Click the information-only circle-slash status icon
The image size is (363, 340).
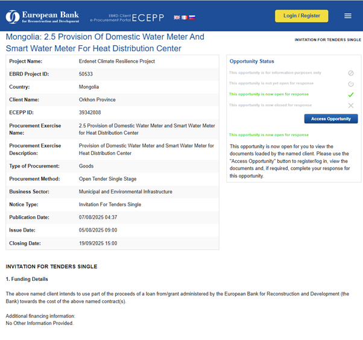click(x=351, y=73)
